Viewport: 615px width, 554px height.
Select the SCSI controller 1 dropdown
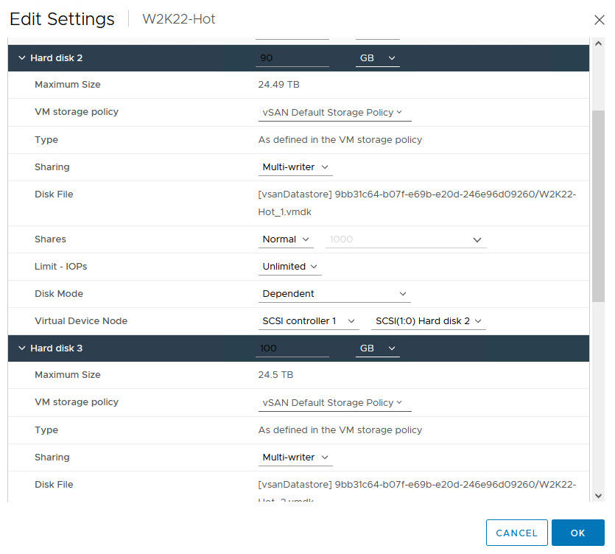(x=309, y=321)
